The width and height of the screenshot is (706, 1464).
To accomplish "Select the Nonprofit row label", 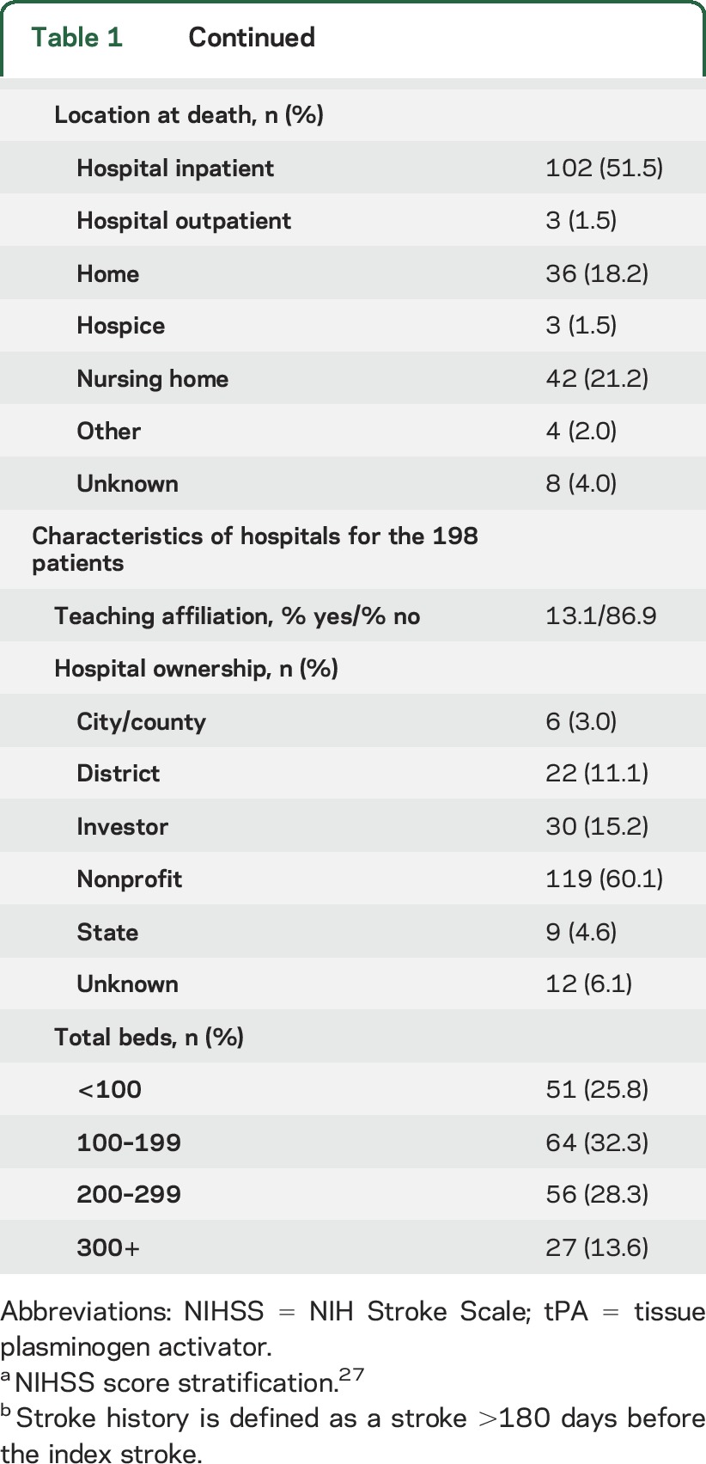I will (129, 879).
